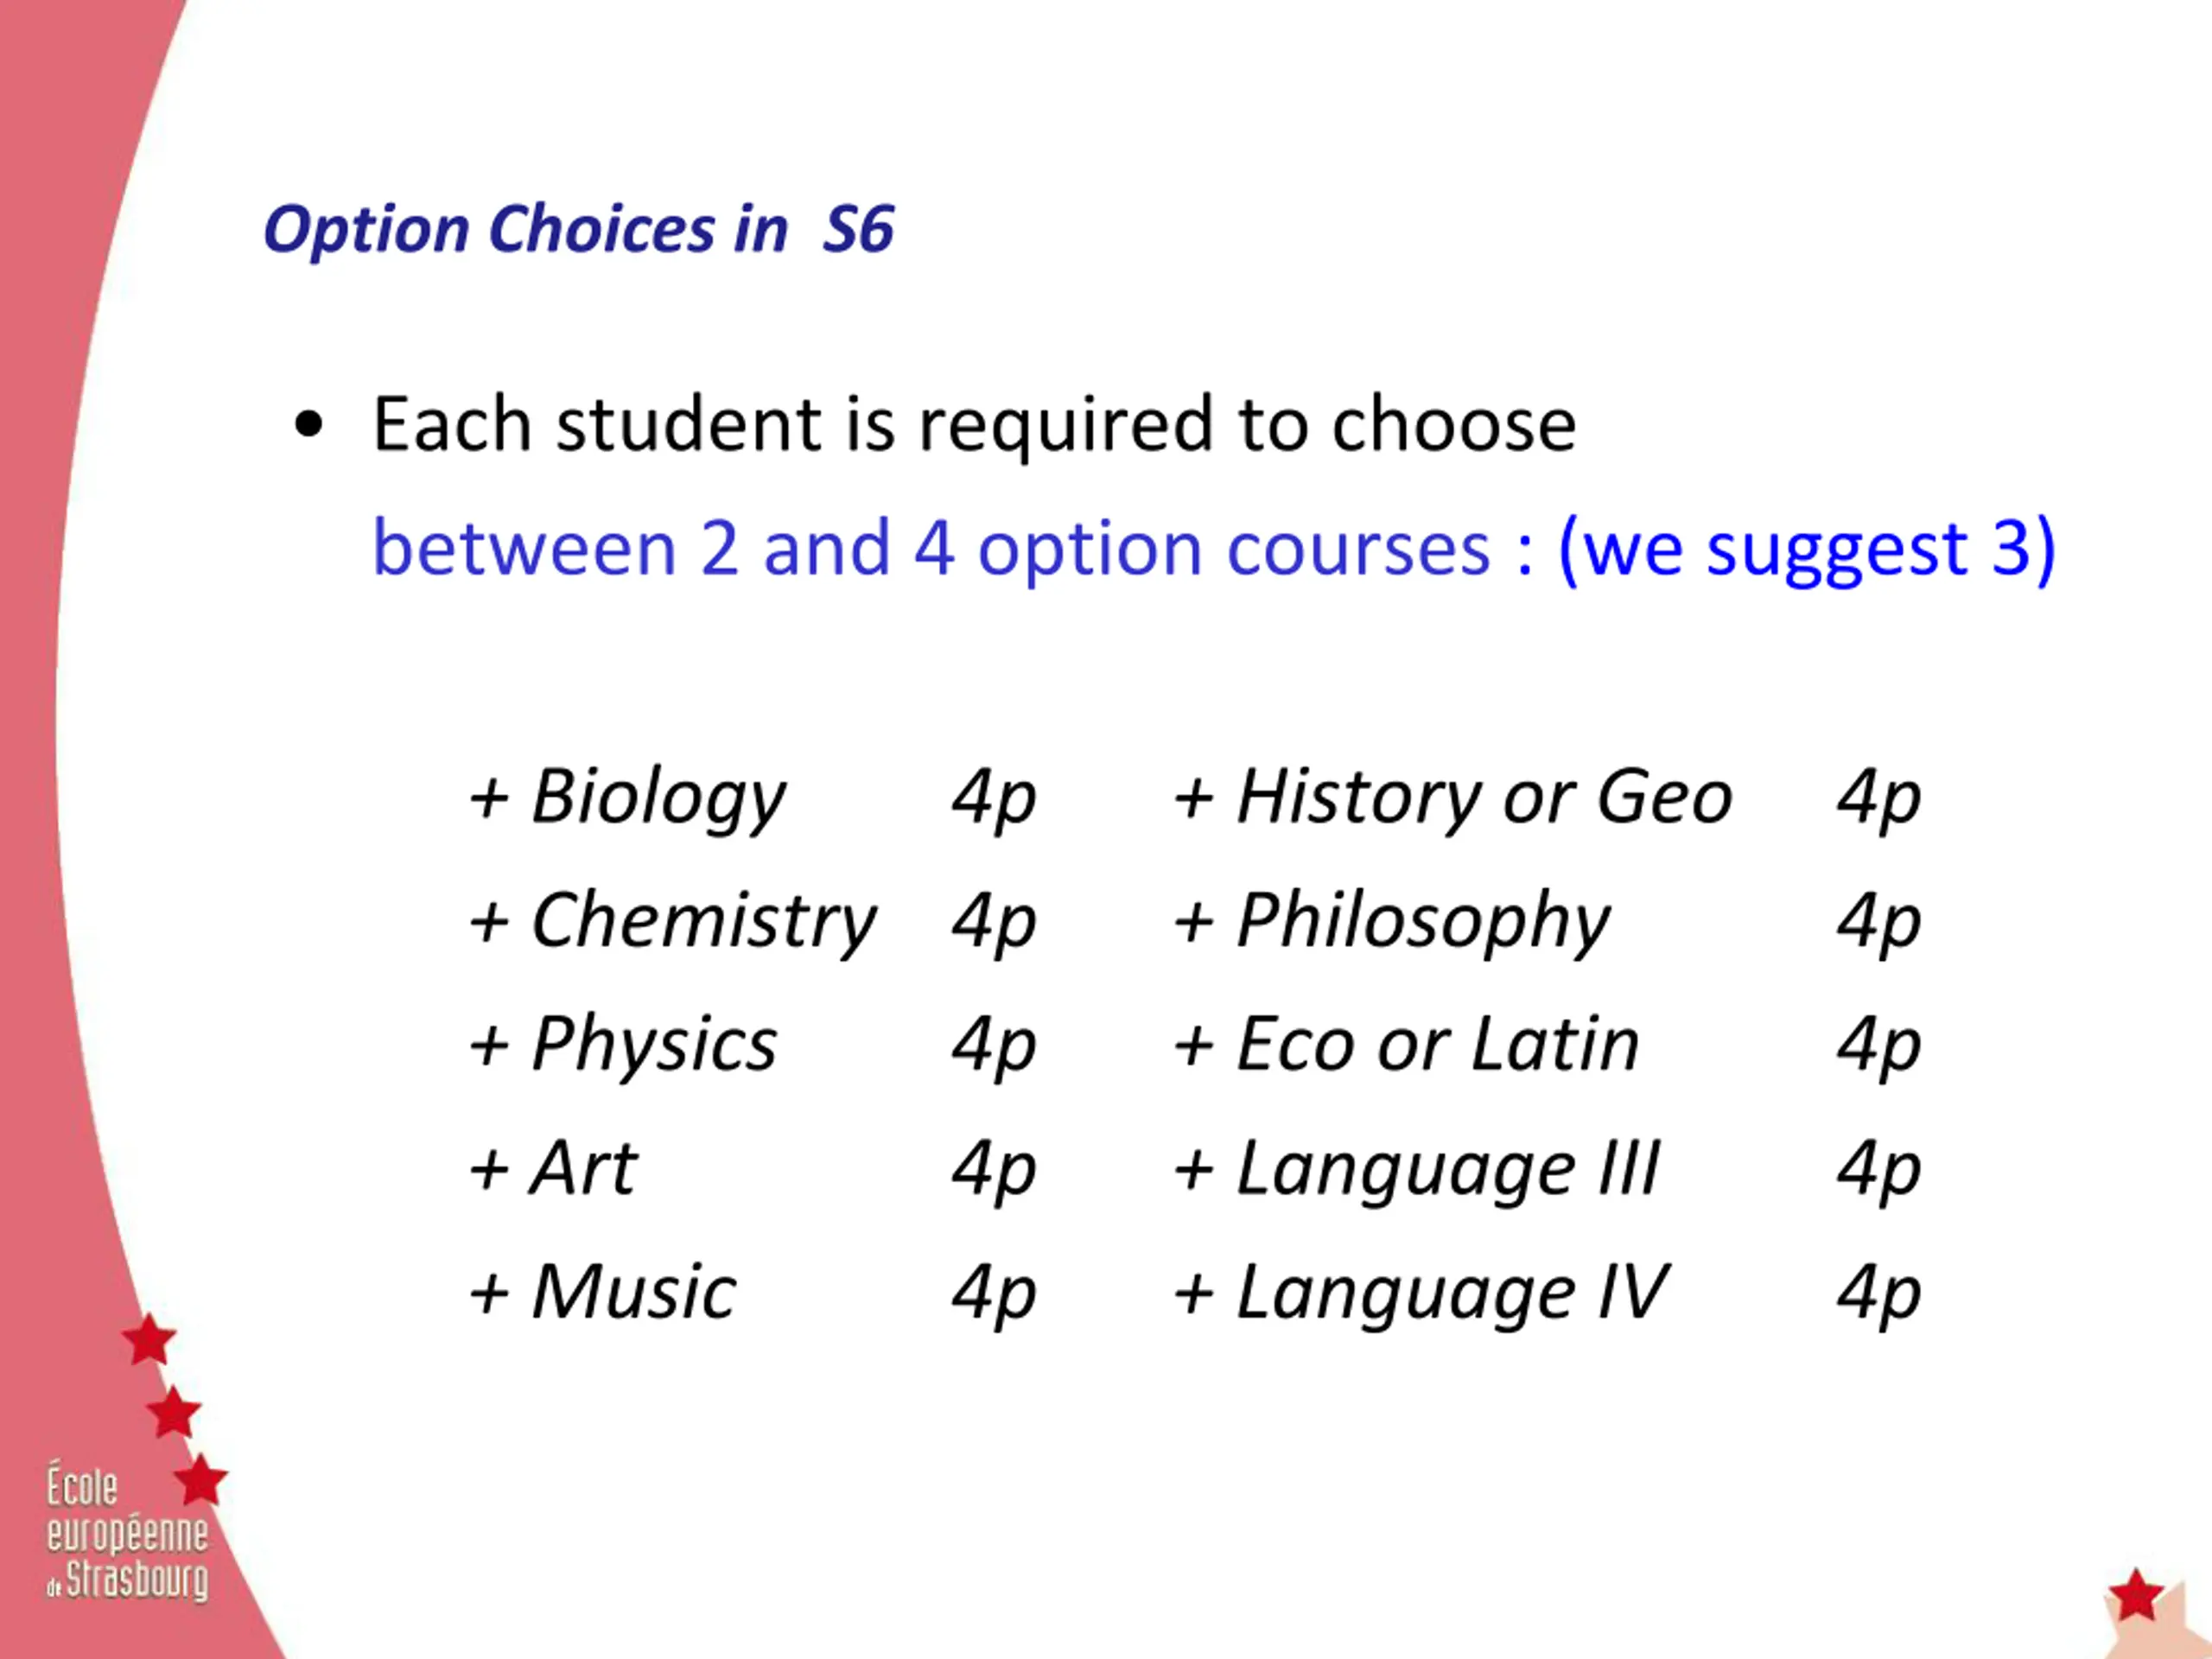Image resolution: width=2212 pixels, height=1659 pixels.
Task: Click the middle red star above the logo
Action: tap(174, 1412)
